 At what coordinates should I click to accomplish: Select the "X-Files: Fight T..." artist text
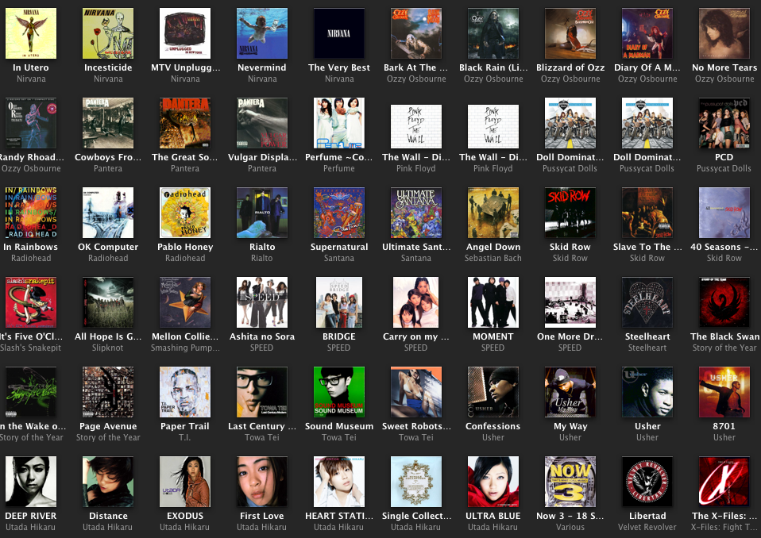point(724,528)
